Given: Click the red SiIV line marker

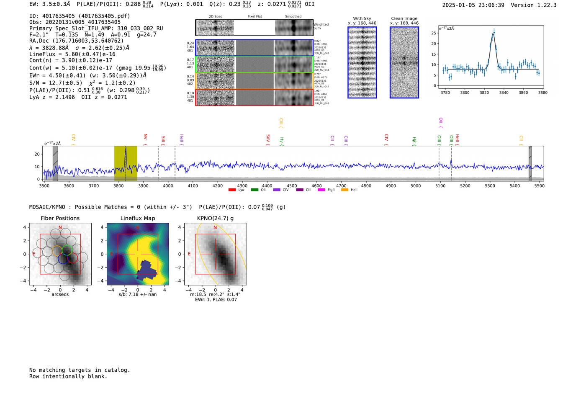Looking at the screenshot, I should coord(268,140).
